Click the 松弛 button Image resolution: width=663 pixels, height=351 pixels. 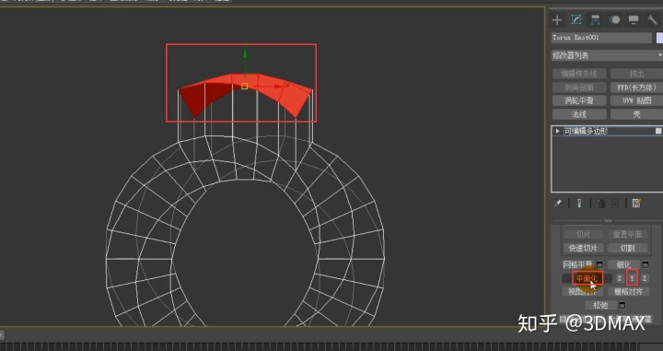(x=600, y=305)
